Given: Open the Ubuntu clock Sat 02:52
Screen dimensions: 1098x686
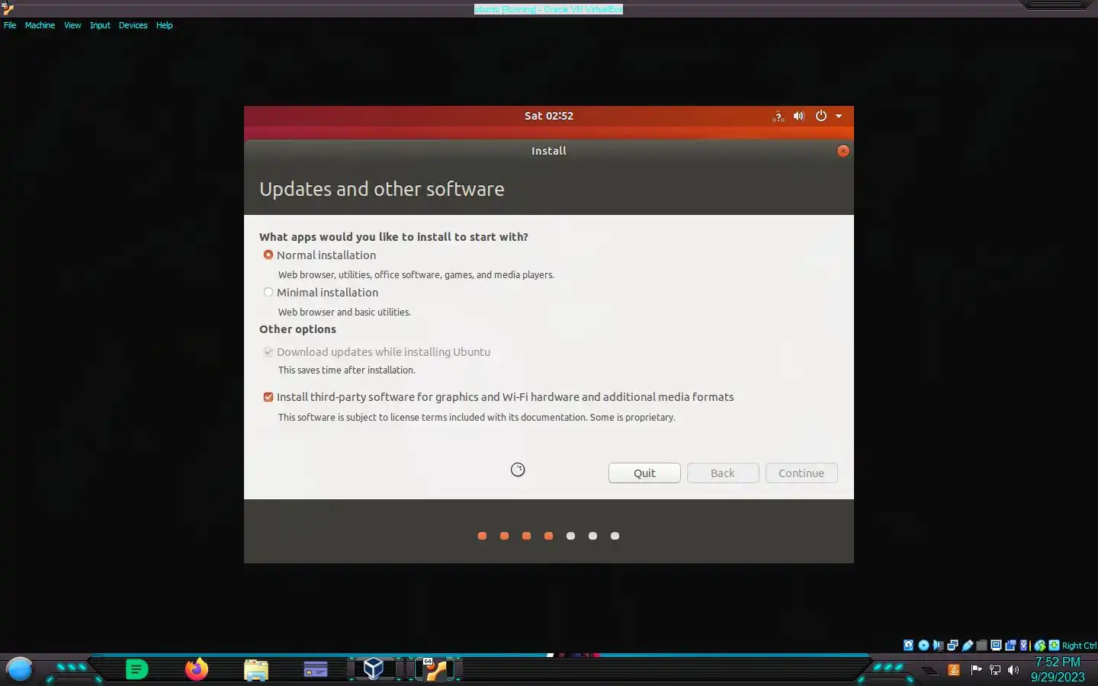Looking at the screenshot, I should click(549, 116).
